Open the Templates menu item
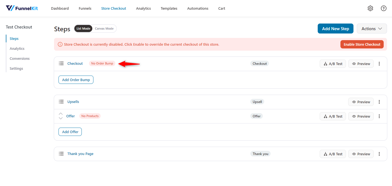This screenshot has height=186, width=392. point(169,8)
